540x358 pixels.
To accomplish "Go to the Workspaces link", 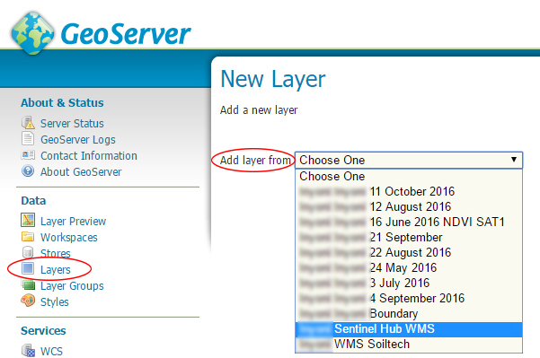I will click(69, 237).
